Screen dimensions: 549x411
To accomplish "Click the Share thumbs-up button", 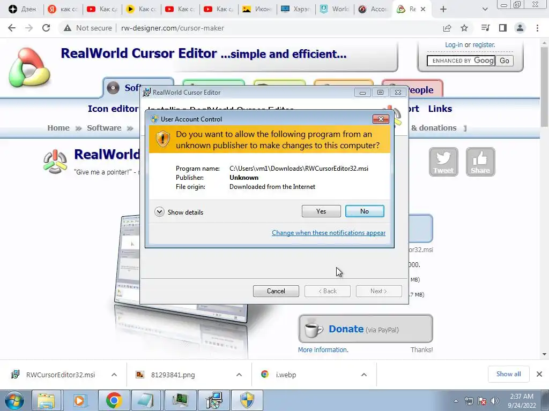I will [480, 162].
